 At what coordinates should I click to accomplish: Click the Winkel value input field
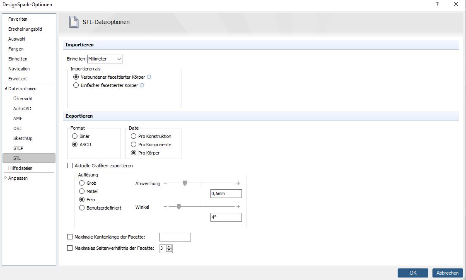point(226,217)
